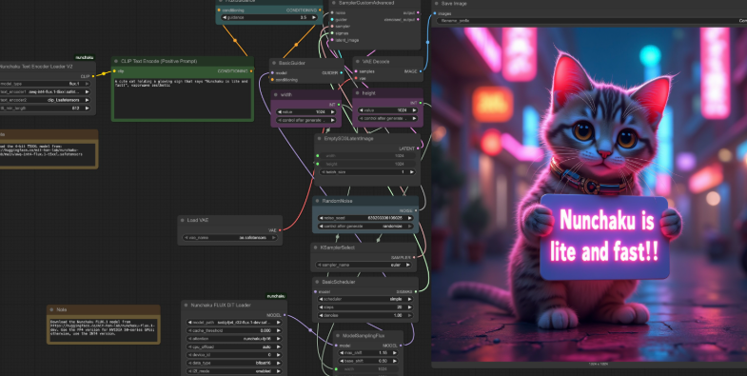
Task: Open the scheduler dropdown in BasicScheduler
Action: click(x=366, y=299)
